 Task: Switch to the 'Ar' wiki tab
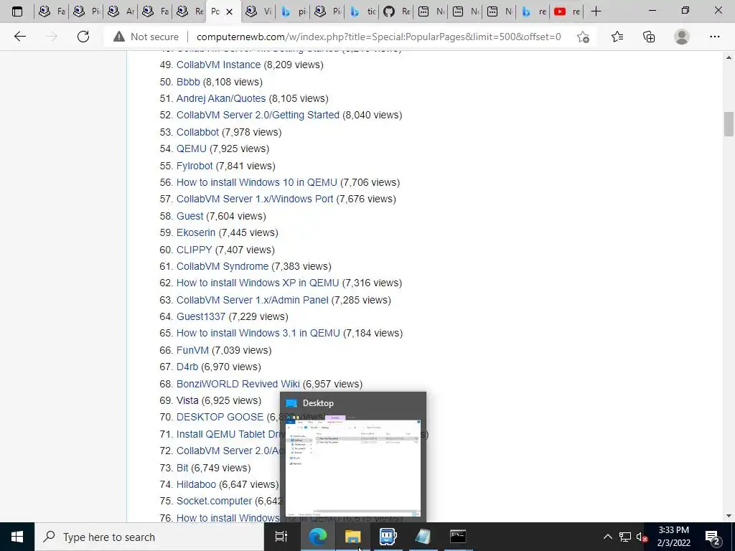[120, 11]
